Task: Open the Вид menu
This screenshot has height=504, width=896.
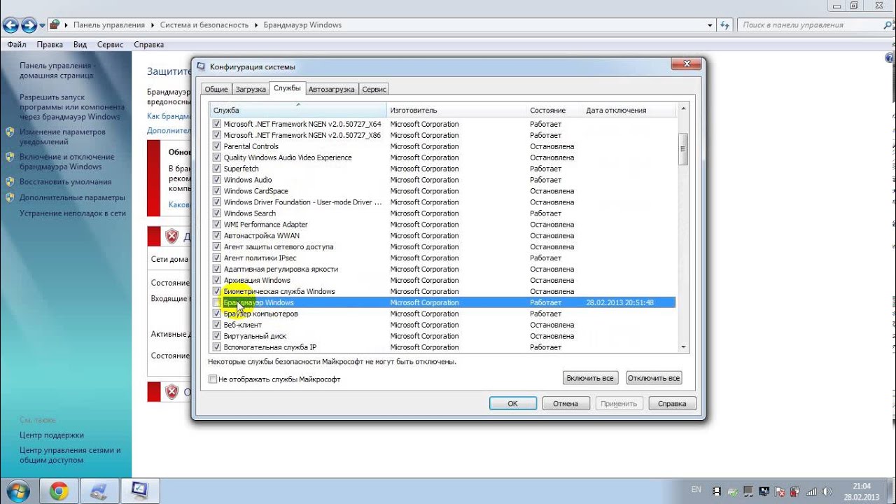Action: click(x=80, y=45)
